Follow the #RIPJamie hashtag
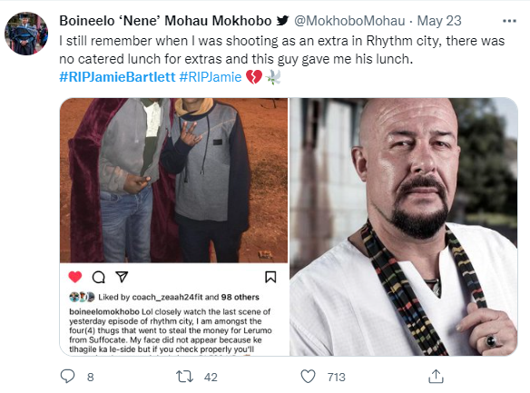Viewport: 530px width, 393px height. [x=211, y=77]
